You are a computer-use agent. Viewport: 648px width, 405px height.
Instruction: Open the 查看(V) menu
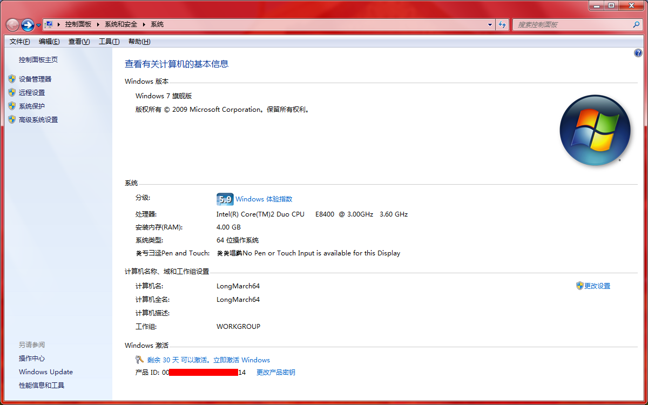79,41
